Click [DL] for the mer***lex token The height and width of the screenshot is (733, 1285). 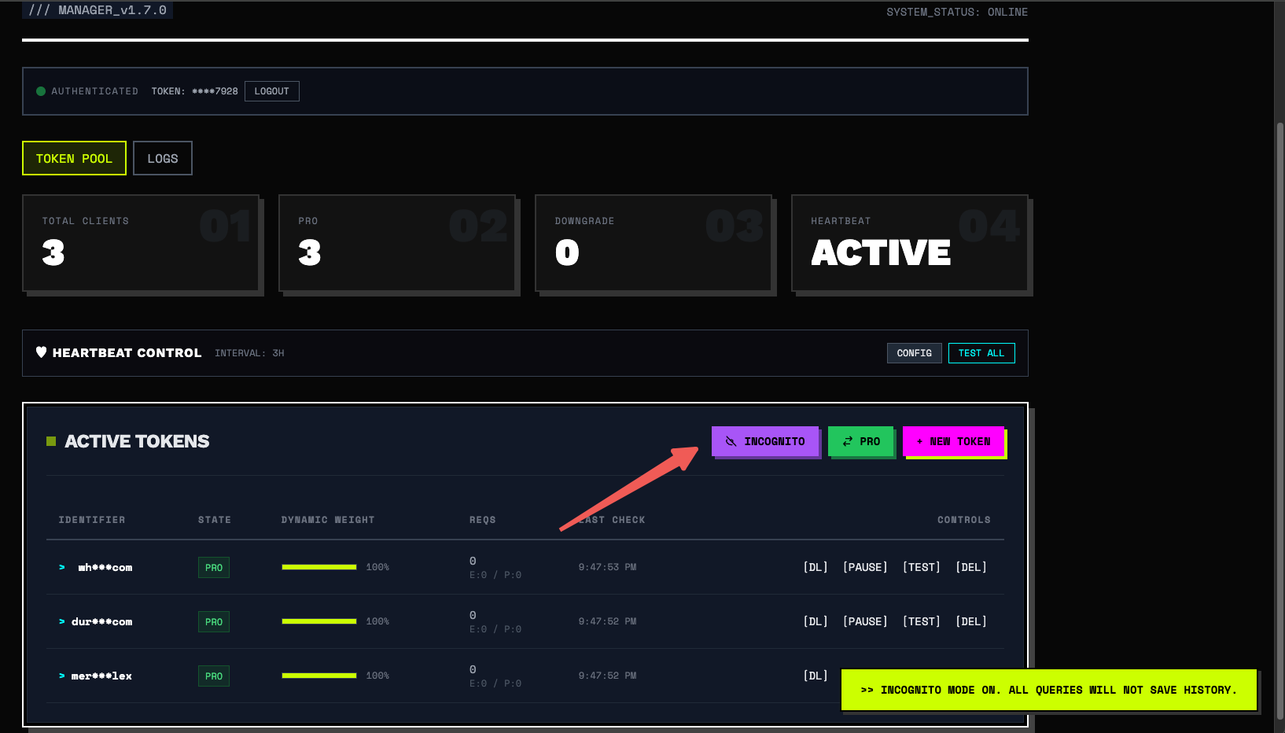coord(816,676)
